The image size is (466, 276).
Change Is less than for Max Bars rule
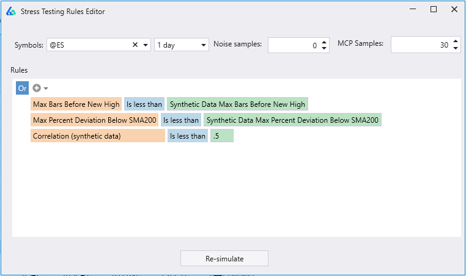[144, 104]
